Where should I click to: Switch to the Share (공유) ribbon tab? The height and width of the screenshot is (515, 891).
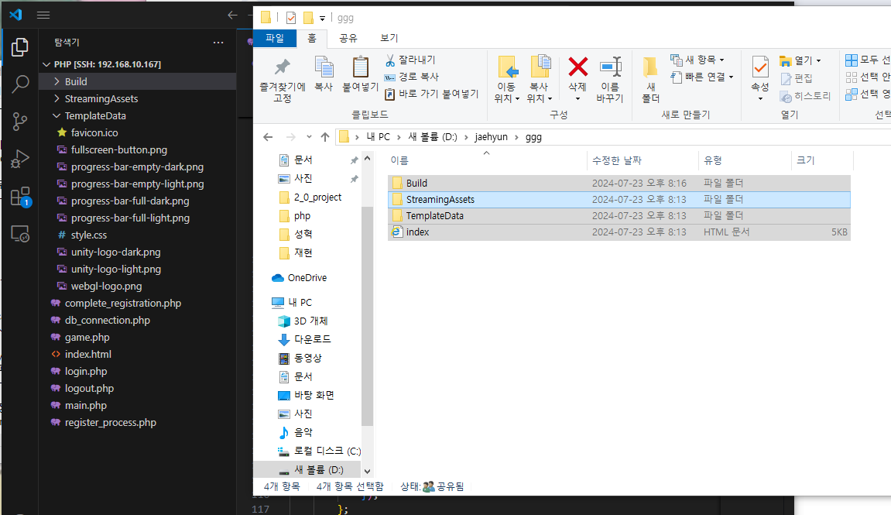348,38
